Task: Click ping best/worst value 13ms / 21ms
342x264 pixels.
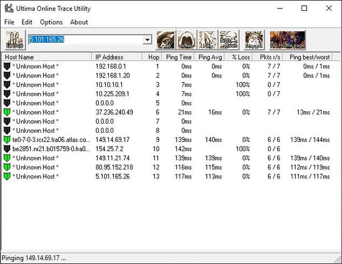Action: (313, 112)
